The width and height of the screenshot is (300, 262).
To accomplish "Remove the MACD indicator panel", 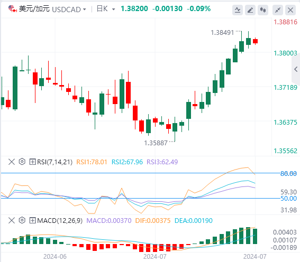I will pos(12,221).
